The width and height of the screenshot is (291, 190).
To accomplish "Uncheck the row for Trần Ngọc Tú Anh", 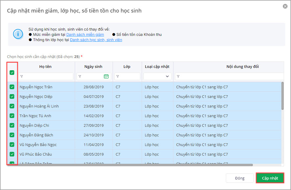I will click(12, 116).
